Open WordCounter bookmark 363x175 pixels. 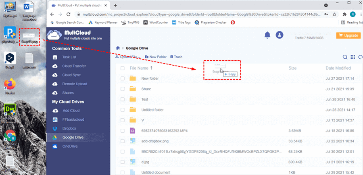click(x=156, y=23)
